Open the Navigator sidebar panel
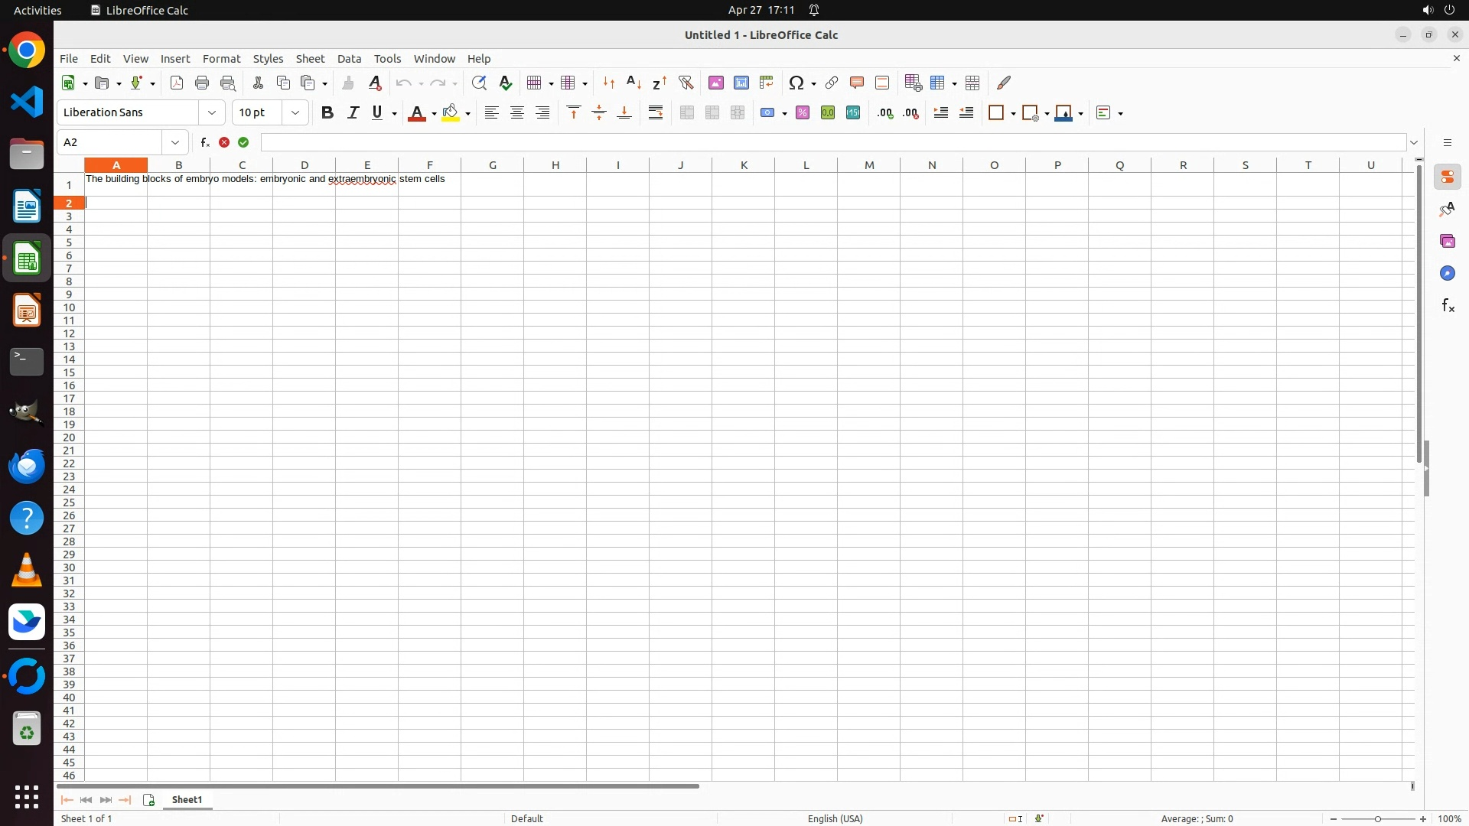This screenshot has height=826, width=1469. point(1447,274)
